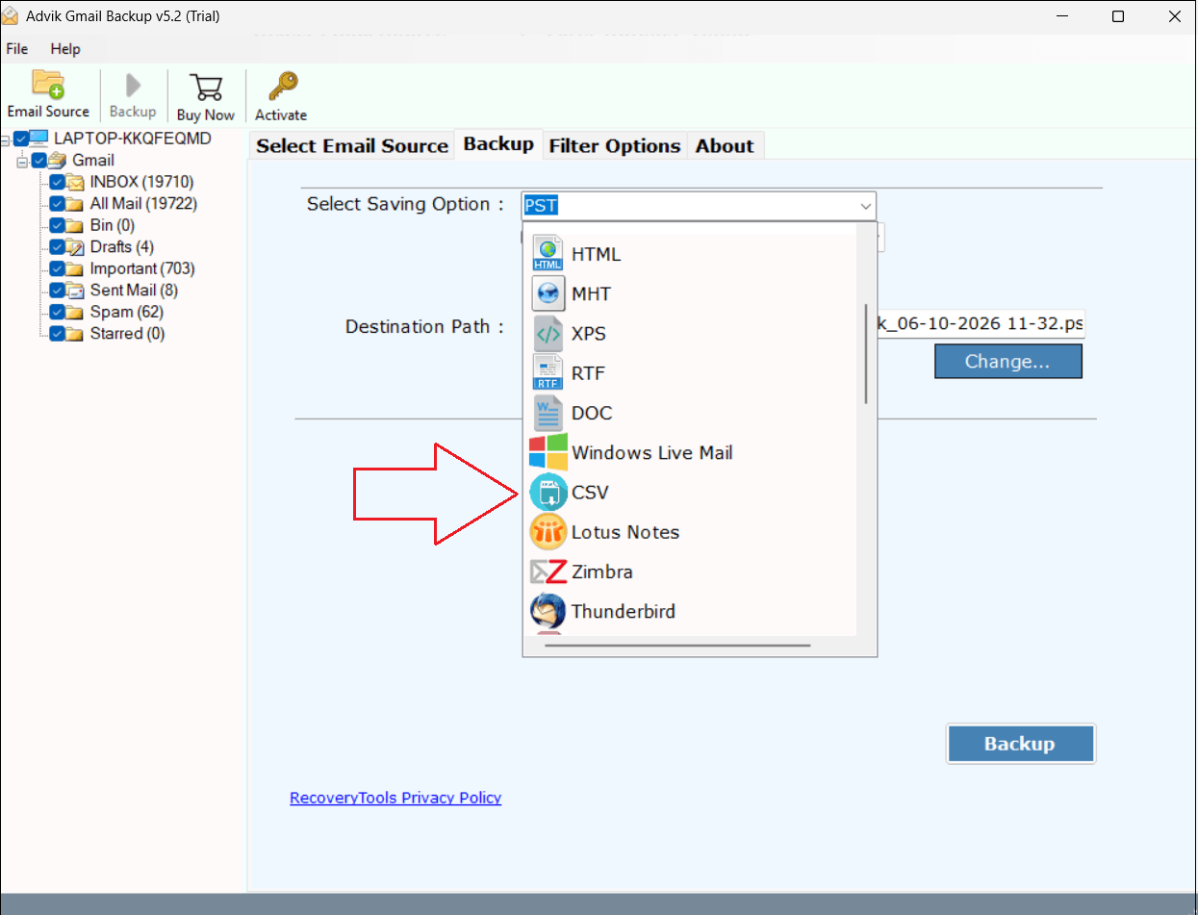The image size is (1198, 915).
Task: Select the Windows Live Mail icon
Action: tap(548, 452)
